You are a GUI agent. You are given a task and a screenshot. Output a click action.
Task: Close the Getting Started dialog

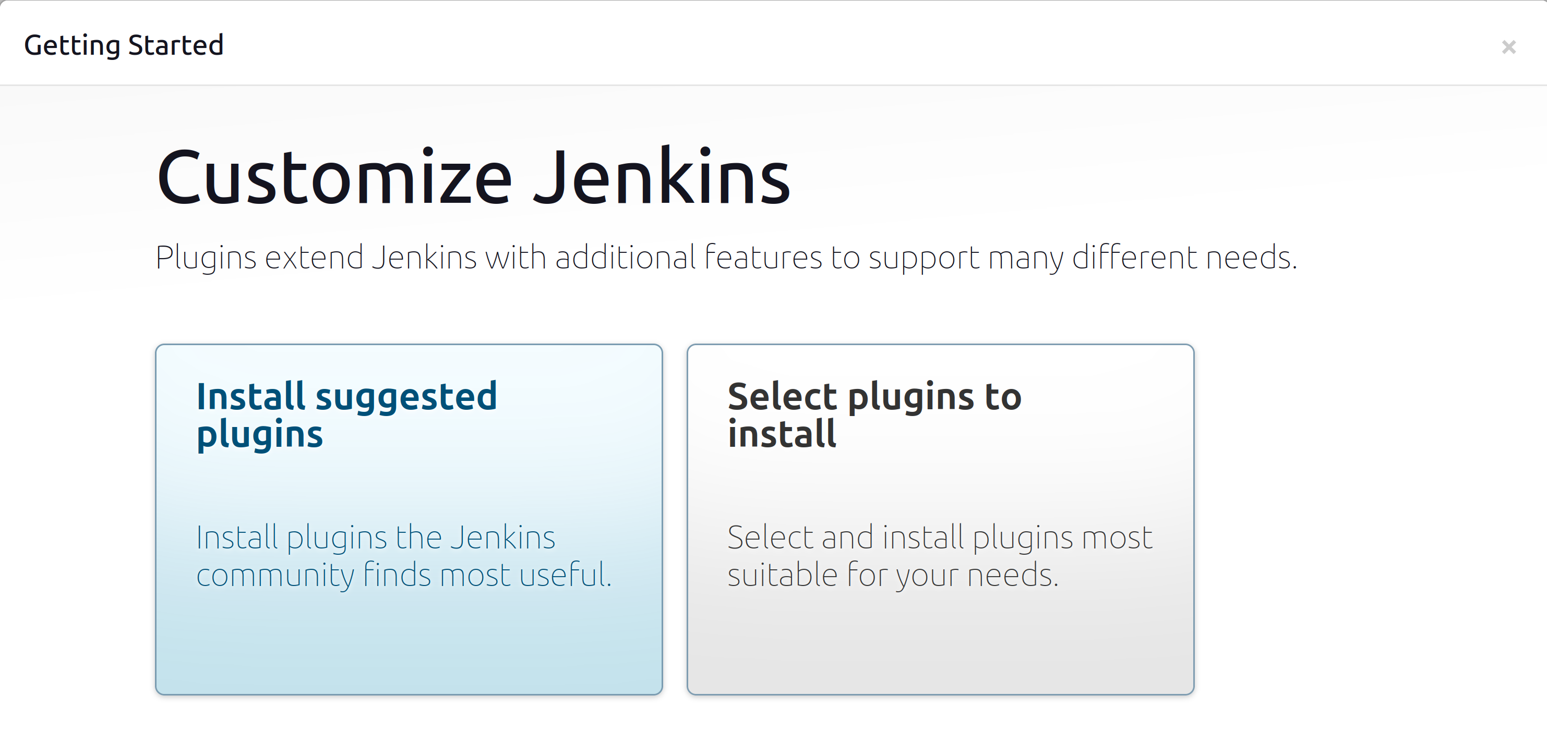click(1508, 47)
